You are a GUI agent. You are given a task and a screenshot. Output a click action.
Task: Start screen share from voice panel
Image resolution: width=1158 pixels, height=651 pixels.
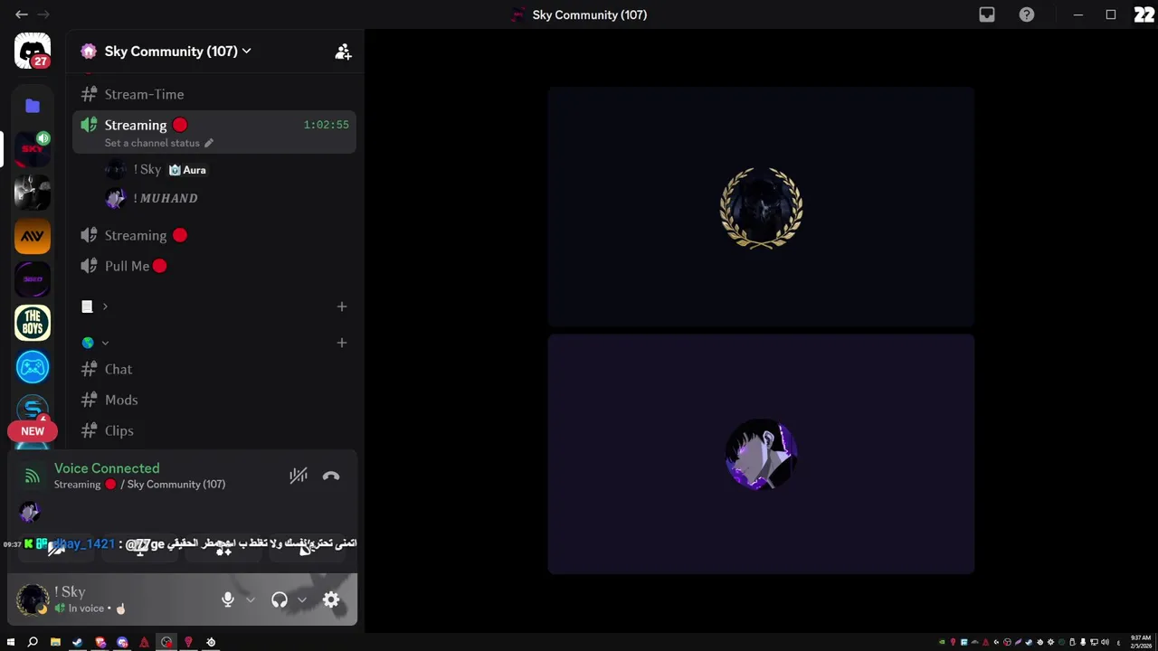coord(140,548)
